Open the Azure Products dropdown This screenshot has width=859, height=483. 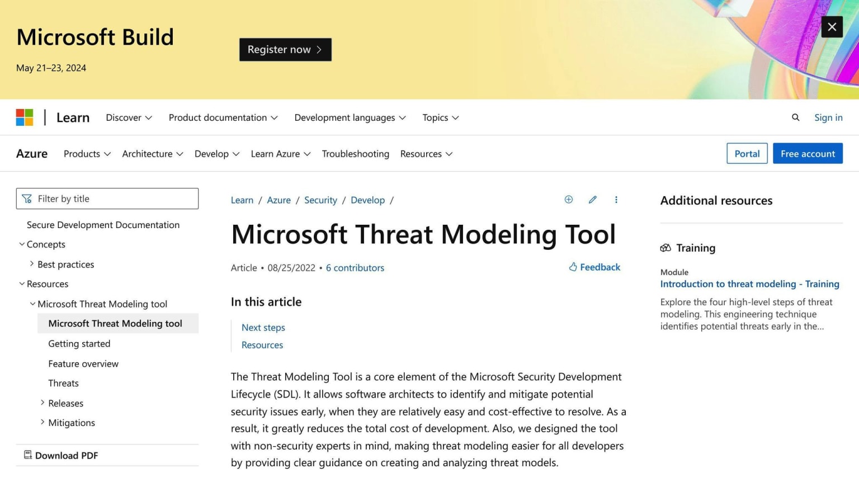pos(87,154)
